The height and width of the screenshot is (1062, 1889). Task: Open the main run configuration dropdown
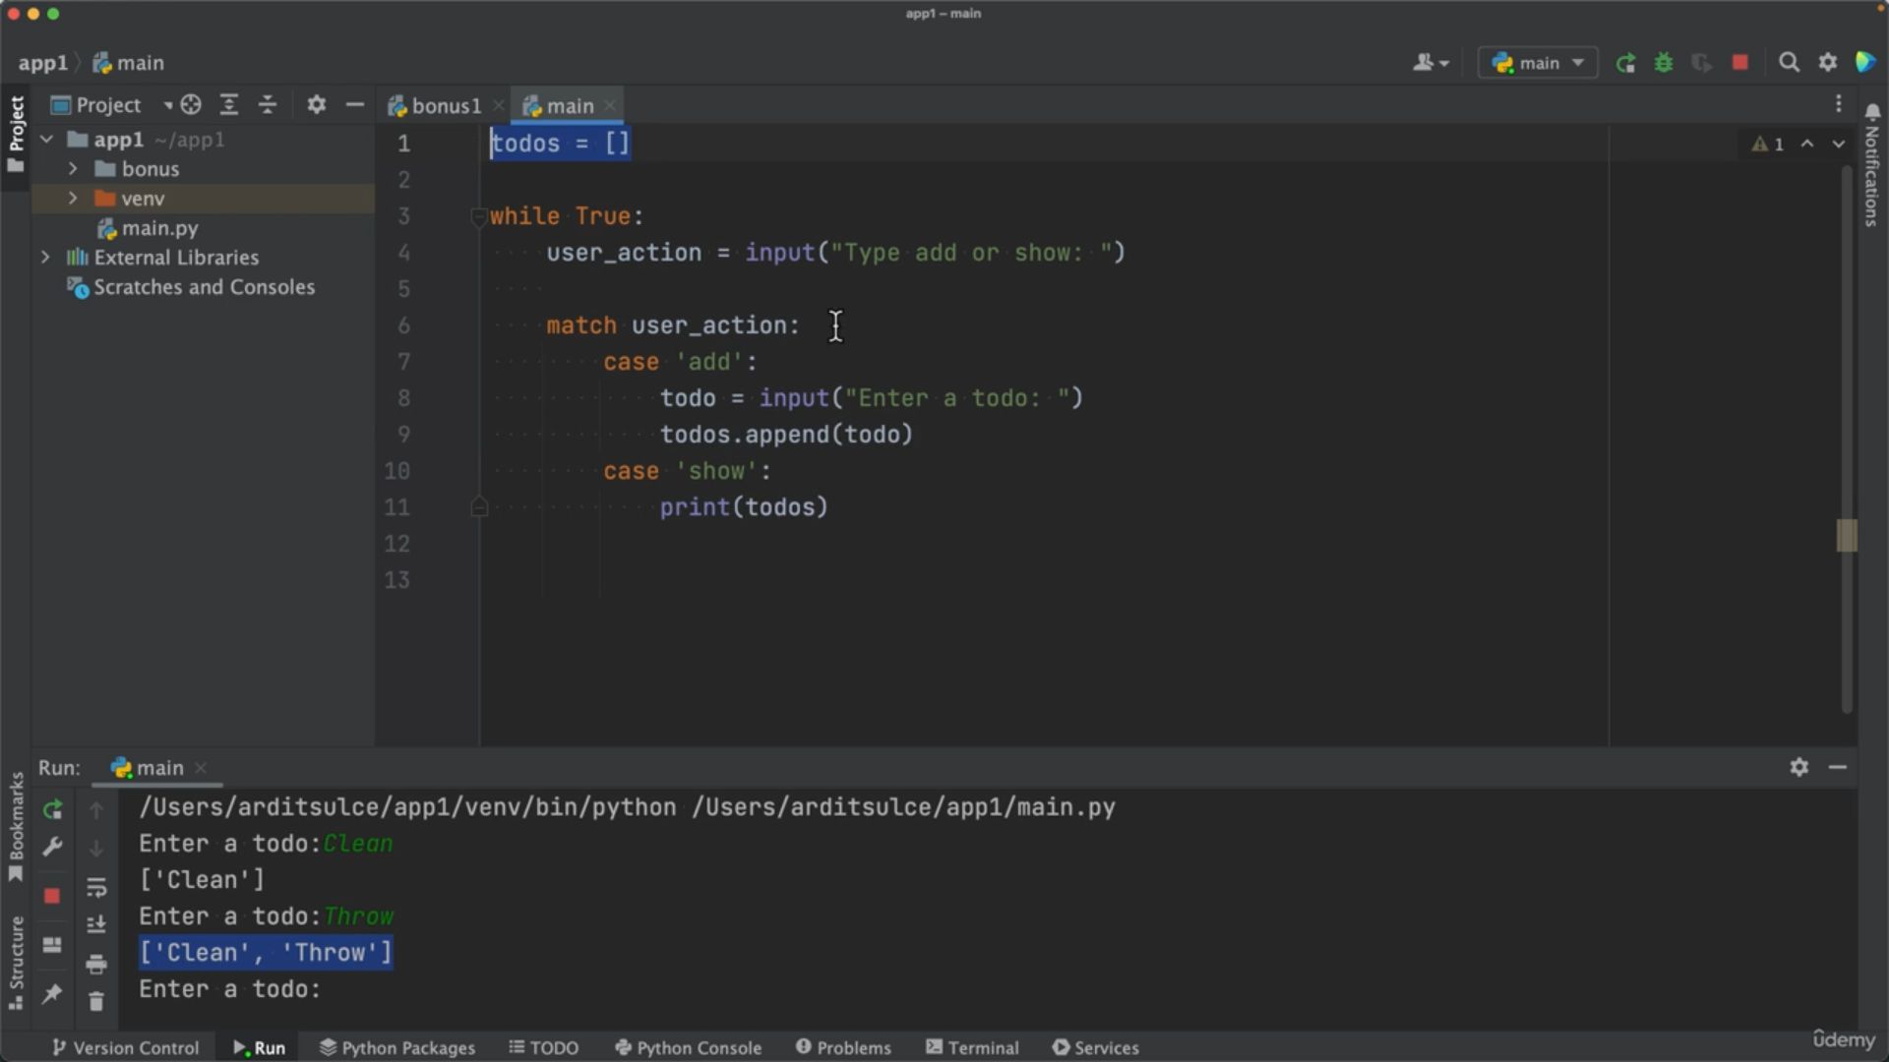coord(1538,63)
